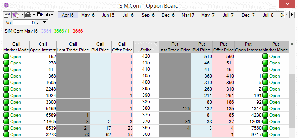
Task: Select the May16 expiry tab
Action: pyautogui.click(x=88, y=15)
